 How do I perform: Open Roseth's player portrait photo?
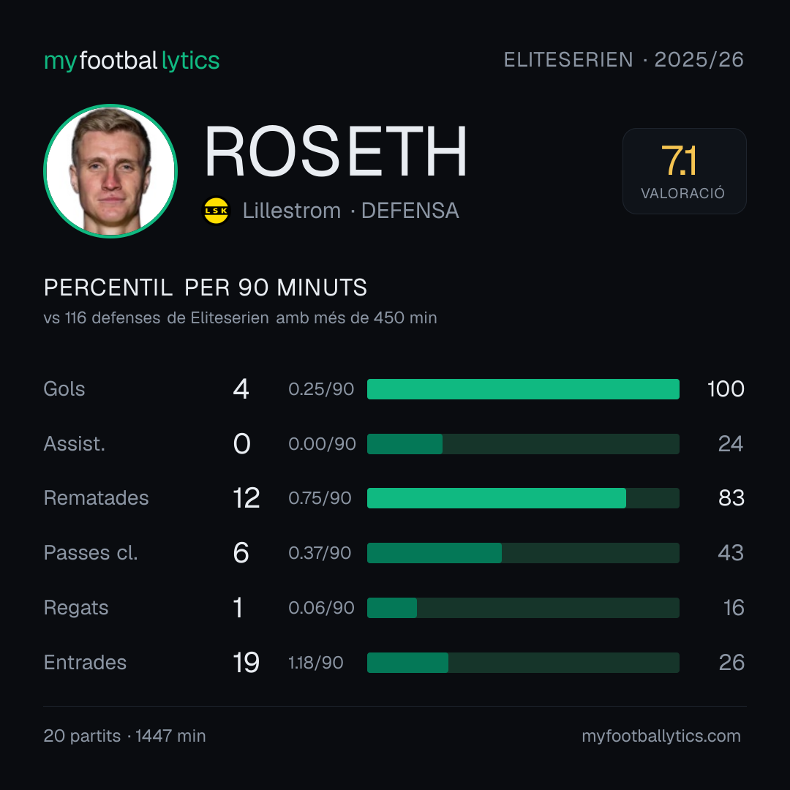(110, 171)
